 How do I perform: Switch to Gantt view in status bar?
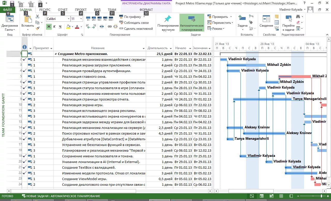252,196
